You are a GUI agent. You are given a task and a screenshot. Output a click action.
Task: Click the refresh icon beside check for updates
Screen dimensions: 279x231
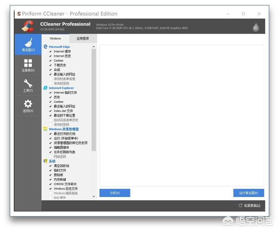(x=240, y=205)
